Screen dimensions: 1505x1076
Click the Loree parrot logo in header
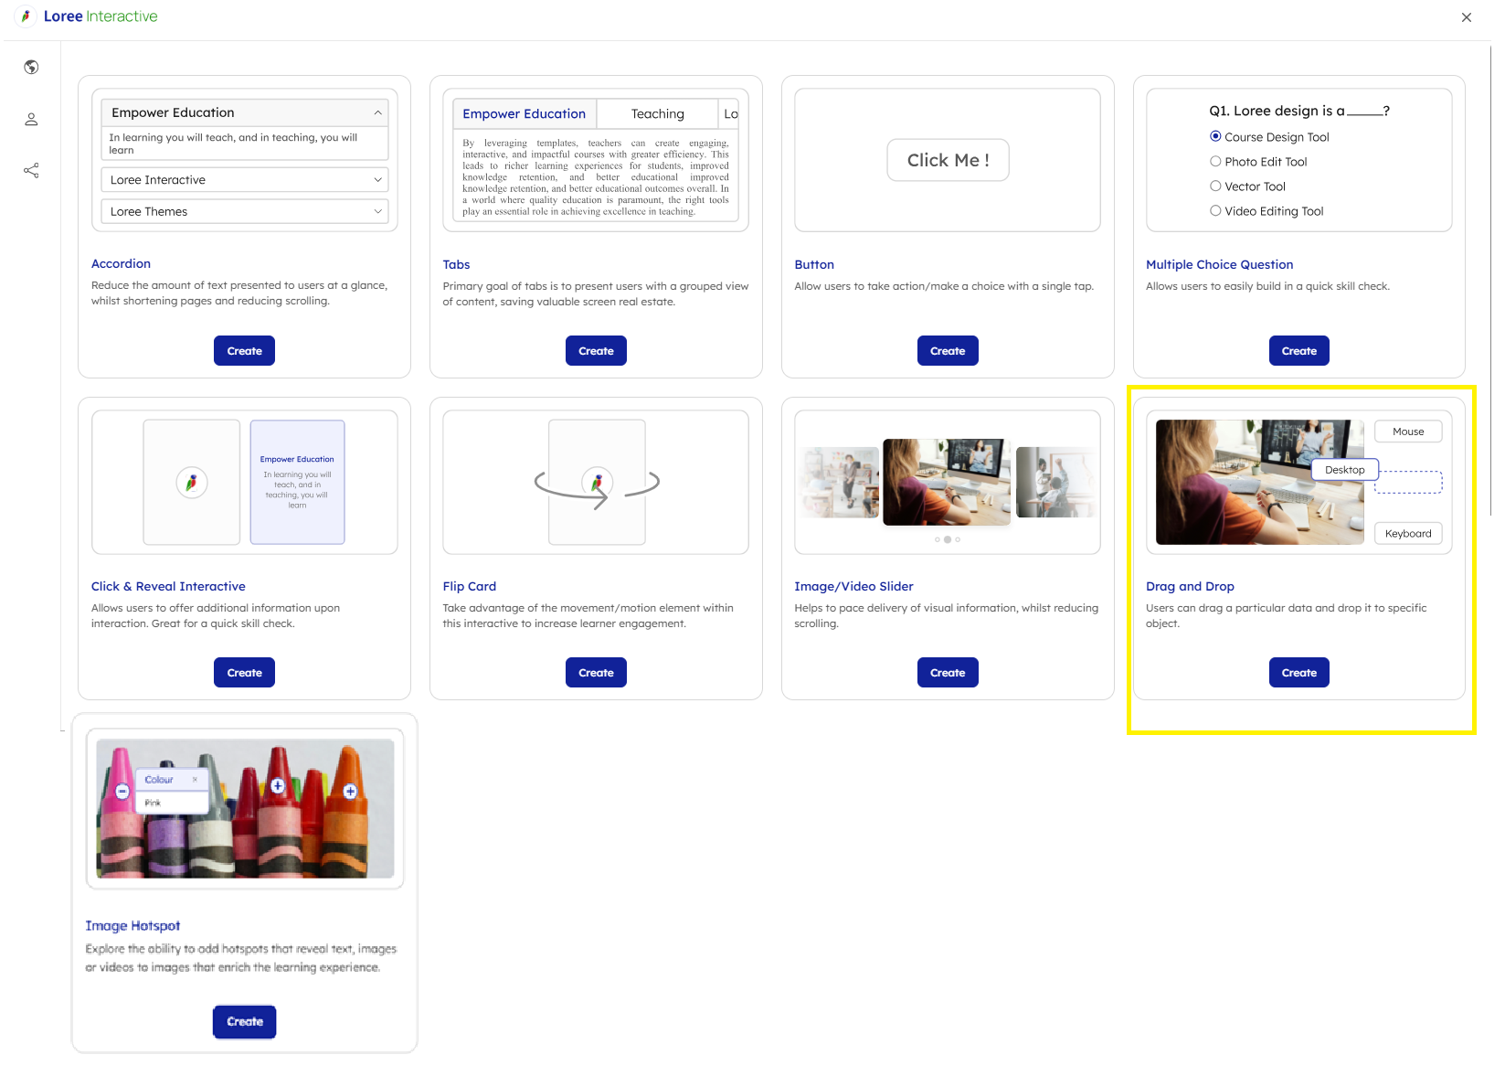pyautogui.click(x=26, y=16)
